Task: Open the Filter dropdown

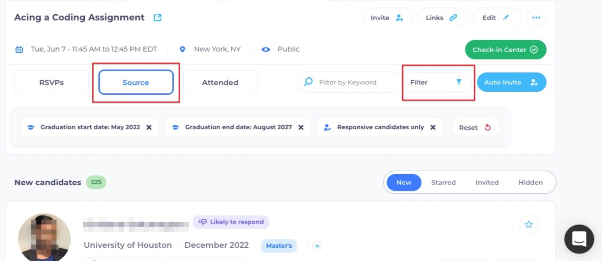Action: [437, 82]
